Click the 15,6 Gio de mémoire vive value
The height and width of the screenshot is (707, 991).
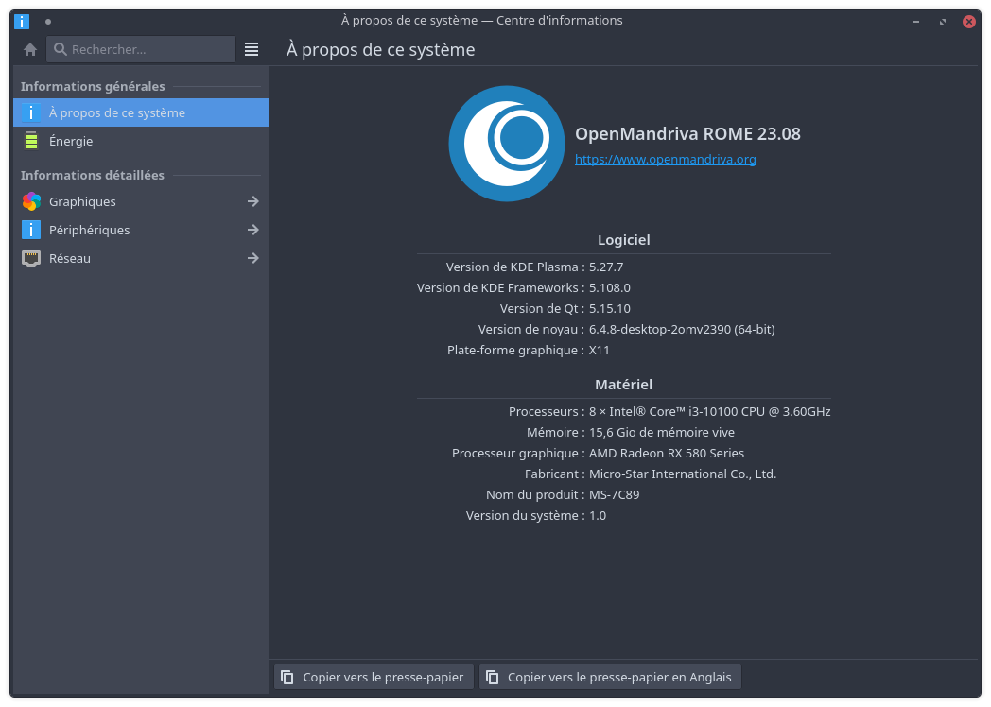662,433
